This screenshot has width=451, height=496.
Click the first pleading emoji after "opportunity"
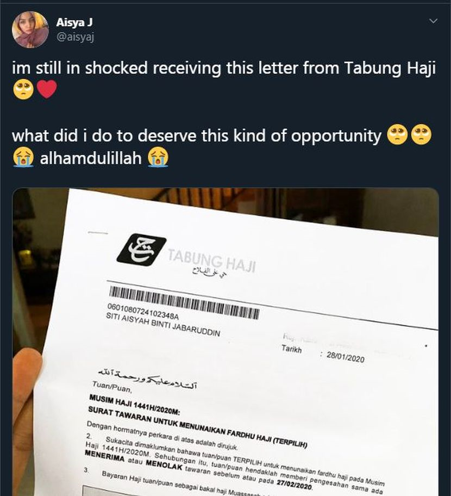pos(397,135)
